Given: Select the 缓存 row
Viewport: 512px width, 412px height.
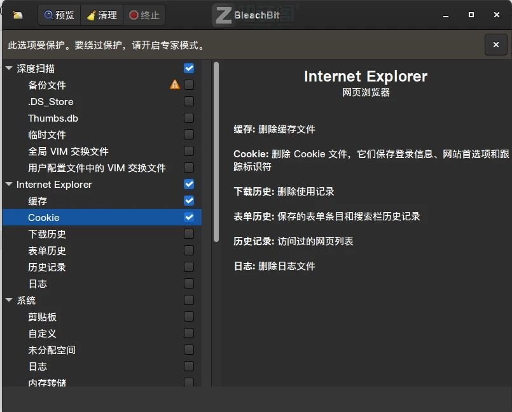Looking at the screenshot, I should (102, 201).
